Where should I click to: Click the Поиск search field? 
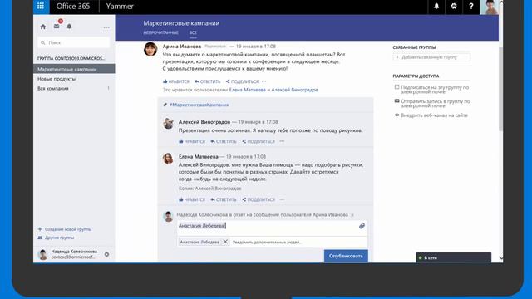coord(74,42)
